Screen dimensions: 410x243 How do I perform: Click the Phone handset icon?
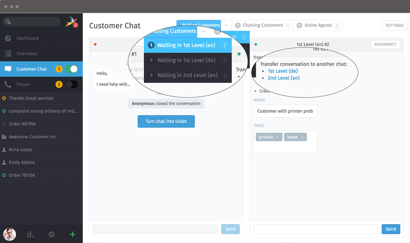(x=8, y=84)
